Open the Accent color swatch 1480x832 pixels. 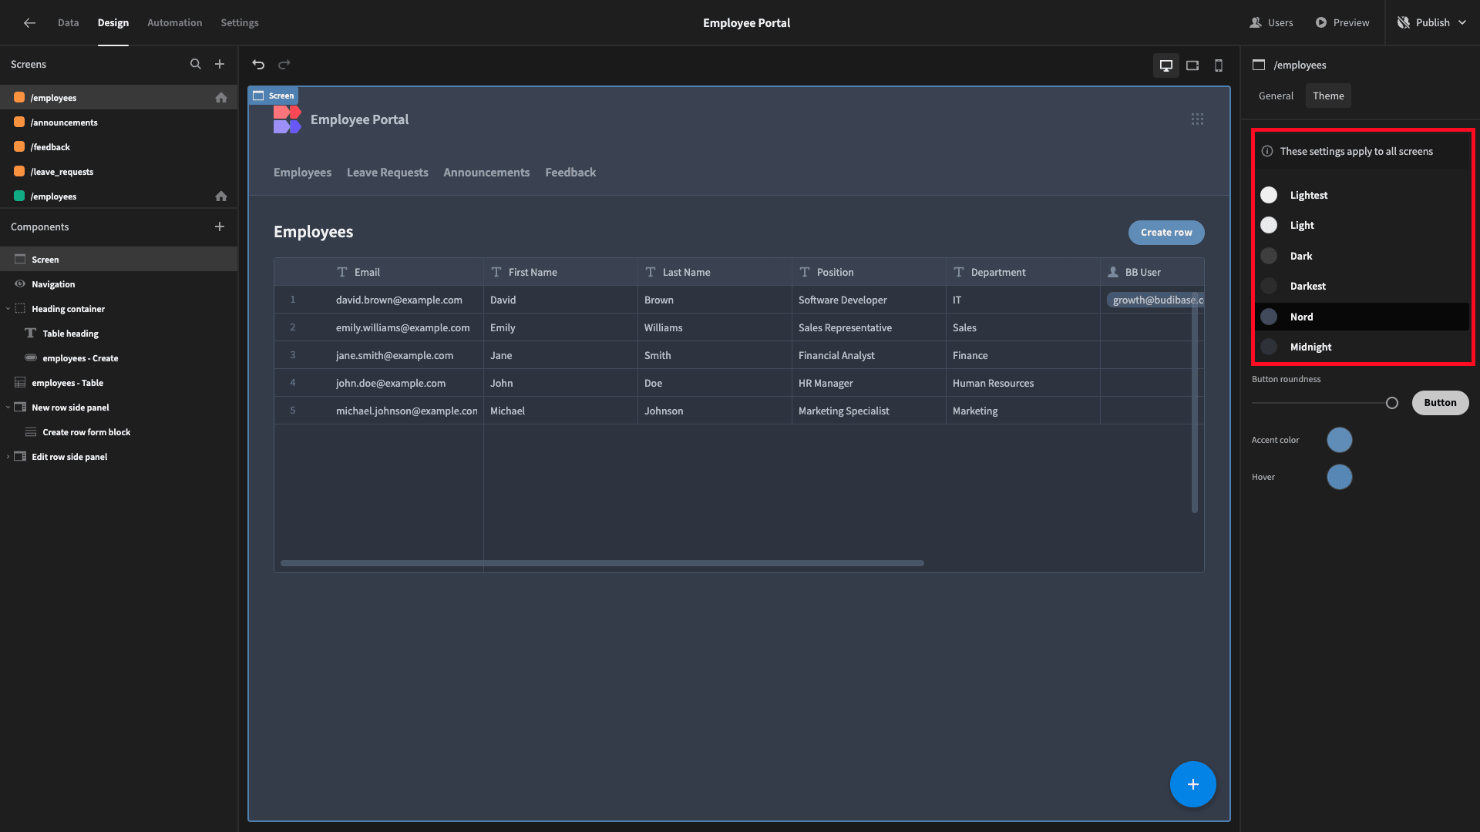pos(1340,440)
